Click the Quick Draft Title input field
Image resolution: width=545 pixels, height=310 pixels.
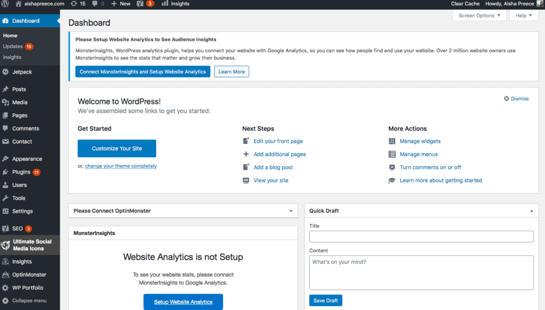click(421, 236)
